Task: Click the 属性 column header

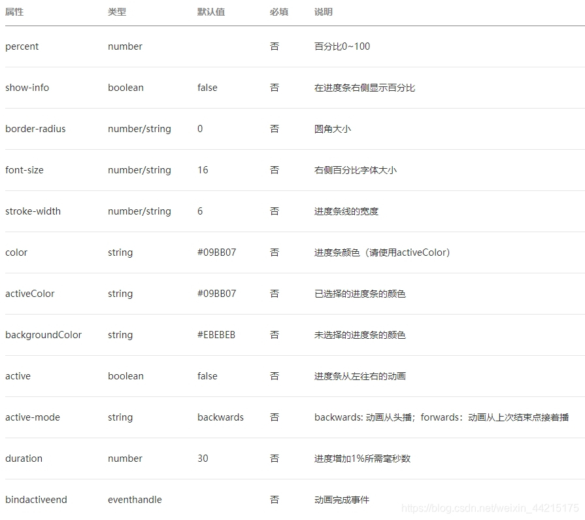Action: (x=13, y=12)
